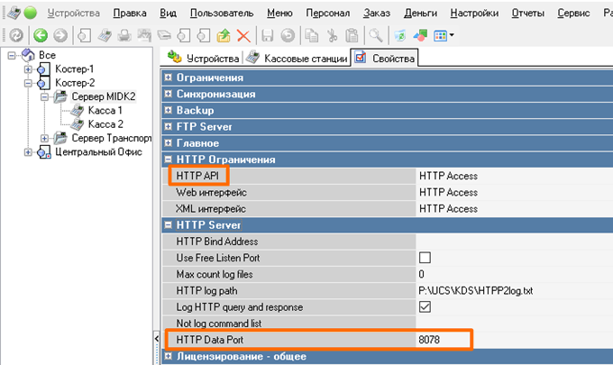Select the Касса 1 cash register node
This screenshot has height=365, width=613.
pos(105,110)
